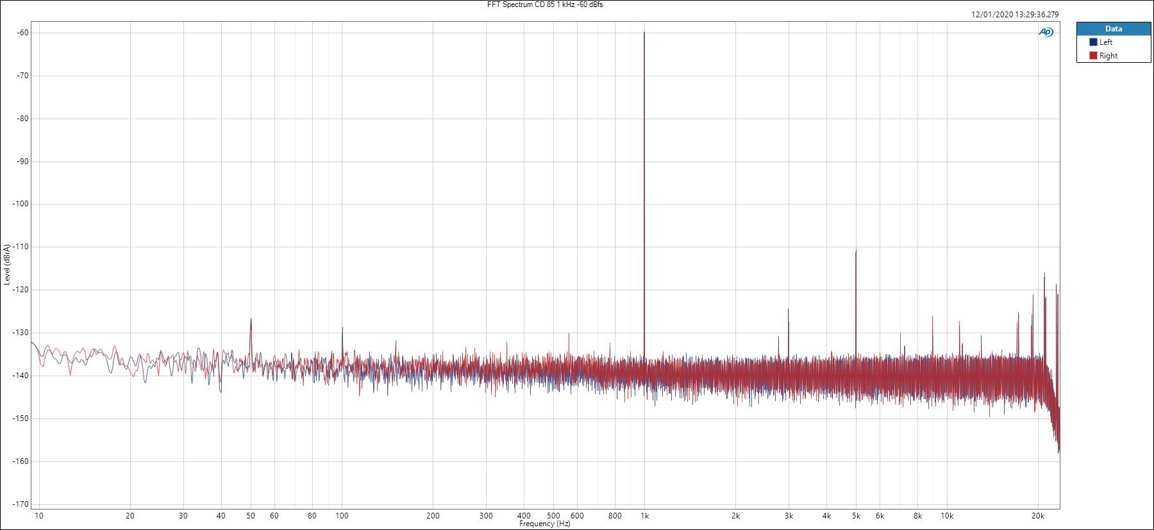The image size is (1154, 530).
Task: Click the 12/01/2020 timestamp text
Action: pyautogui.click(x=1015, y=14)
